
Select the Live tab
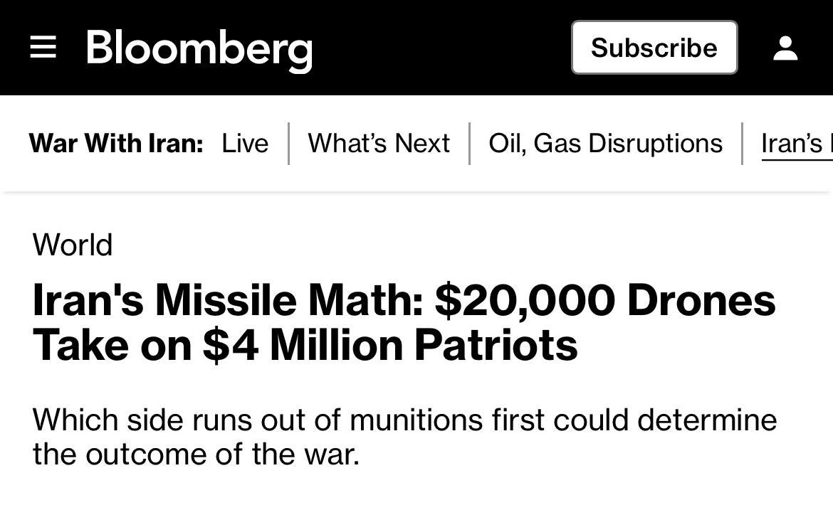245,144
